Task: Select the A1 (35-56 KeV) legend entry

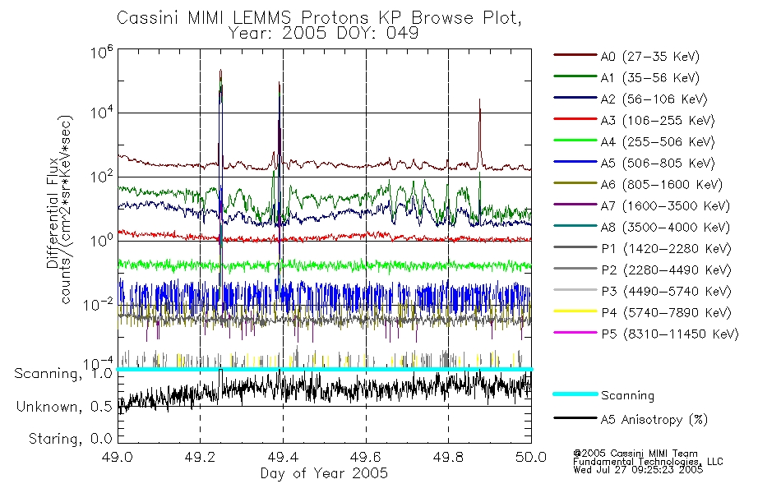Action: (626, 77)
